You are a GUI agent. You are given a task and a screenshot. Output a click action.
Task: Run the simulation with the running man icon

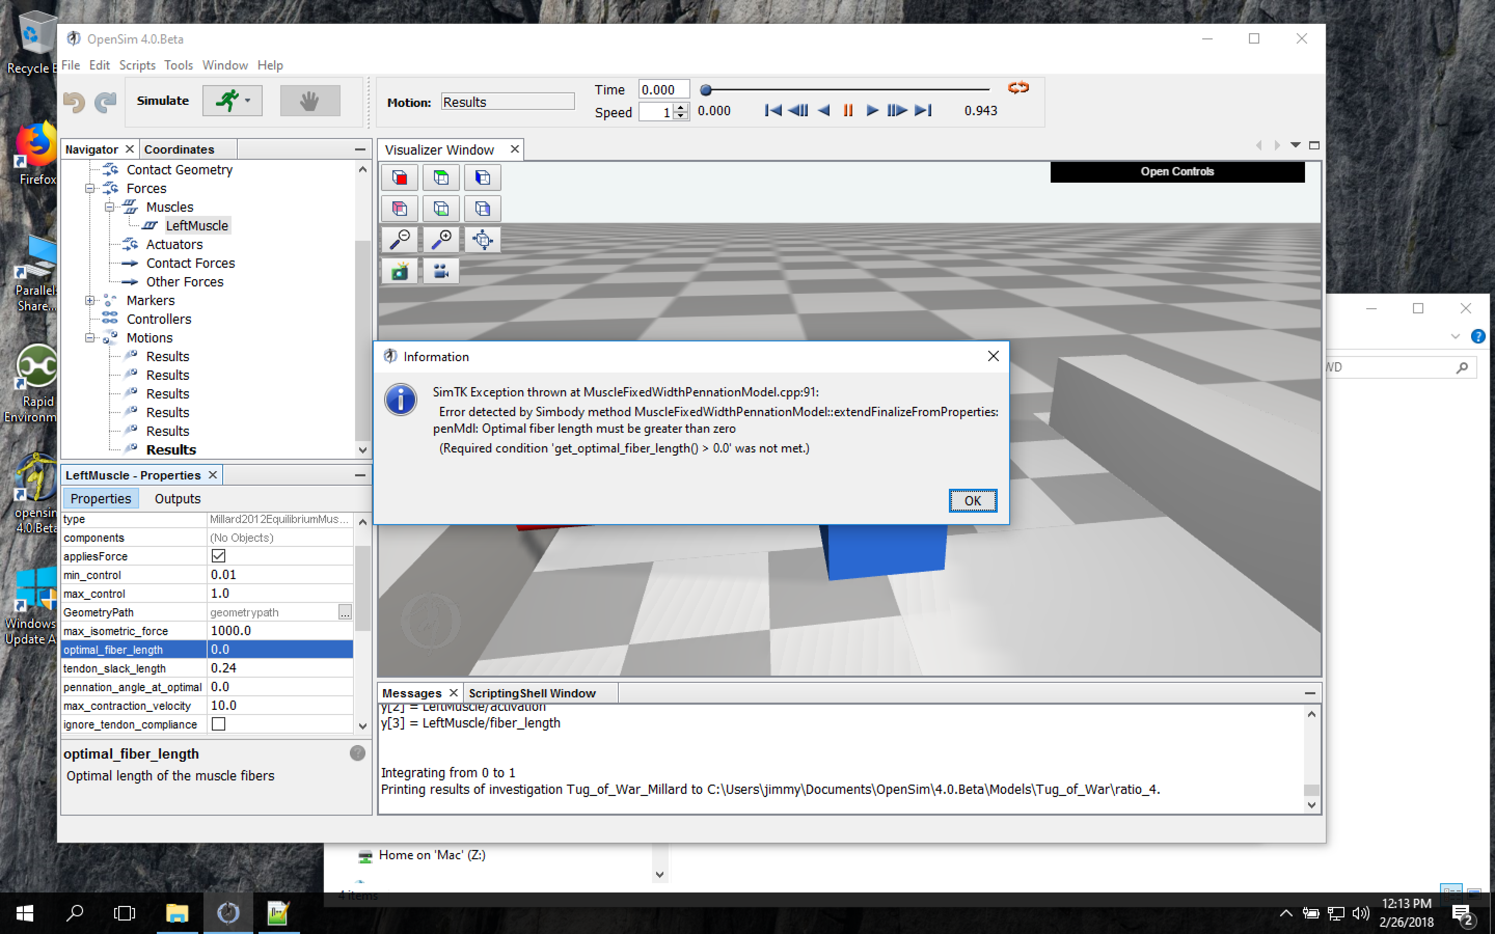coord(227,100)
